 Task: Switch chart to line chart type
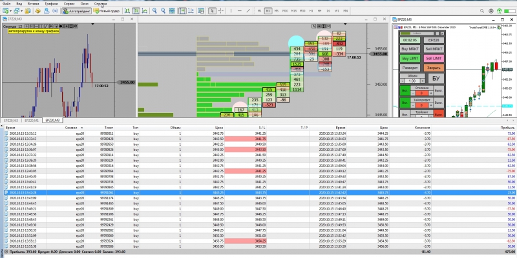coord(144,11)
